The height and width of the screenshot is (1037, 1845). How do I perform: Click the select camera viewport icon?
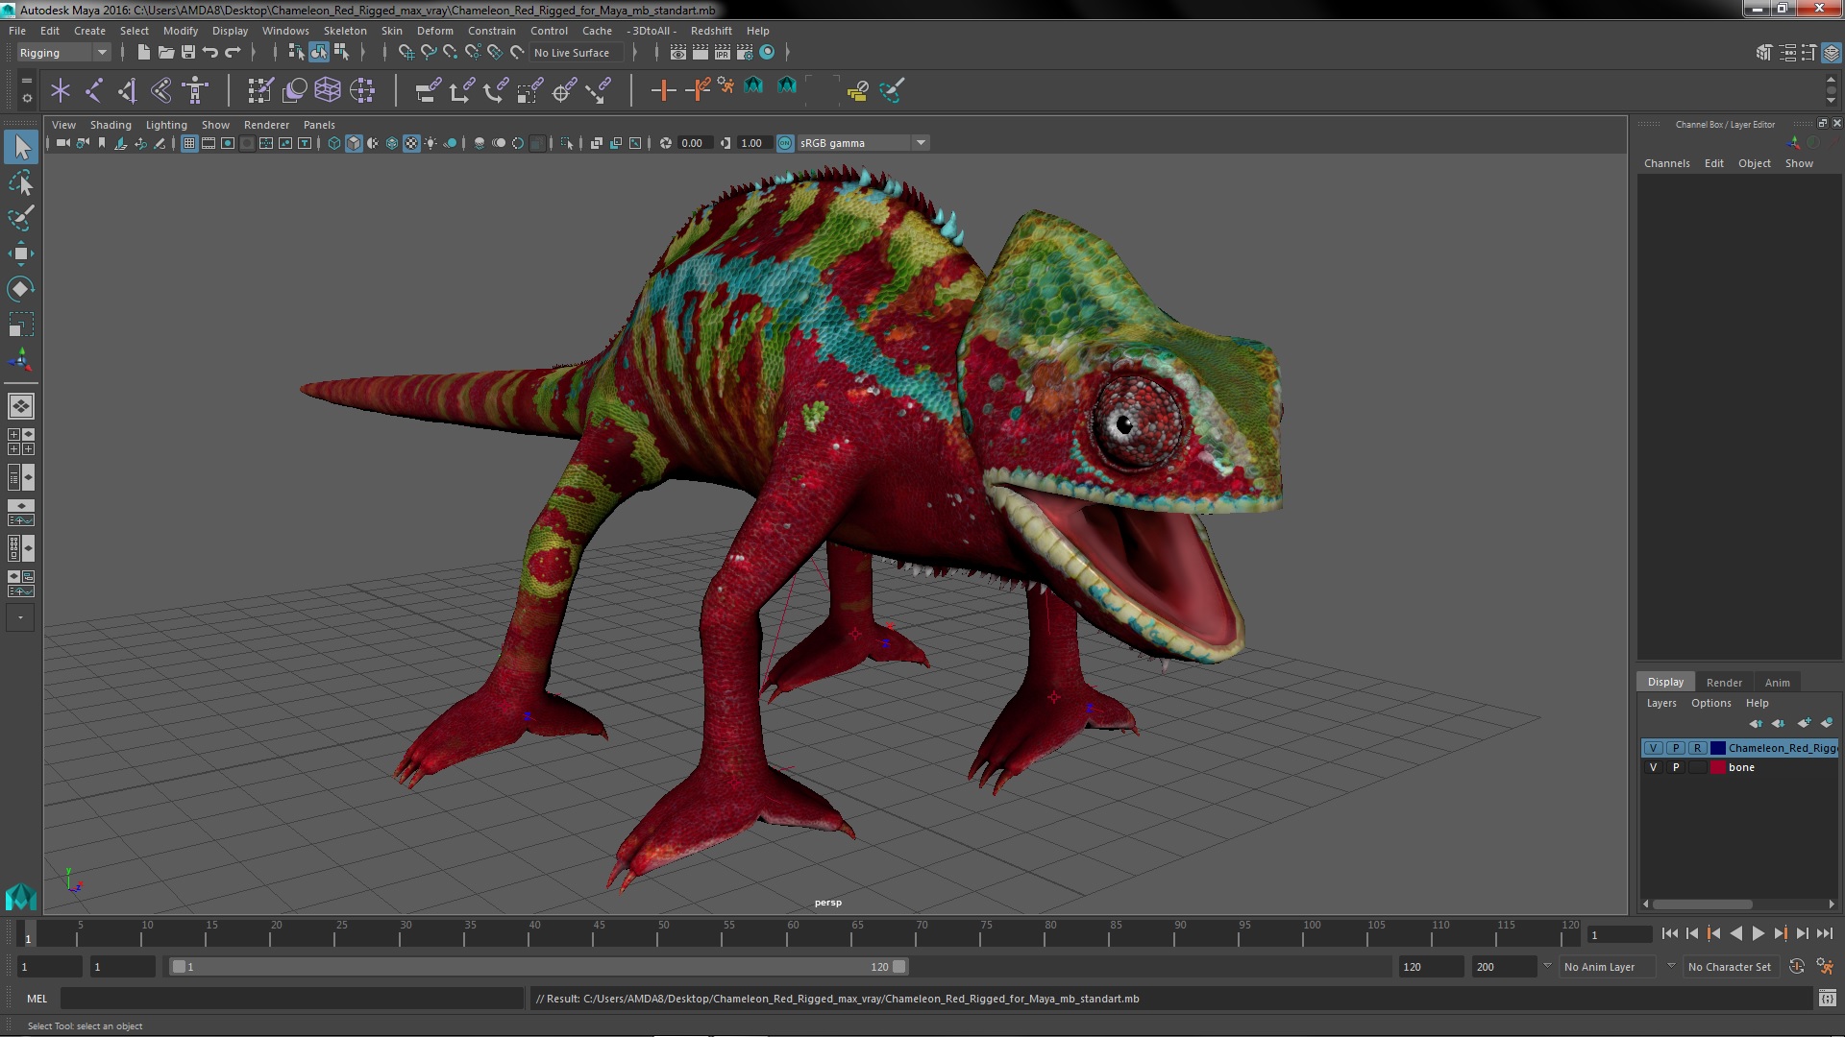[x=62, y=143]
